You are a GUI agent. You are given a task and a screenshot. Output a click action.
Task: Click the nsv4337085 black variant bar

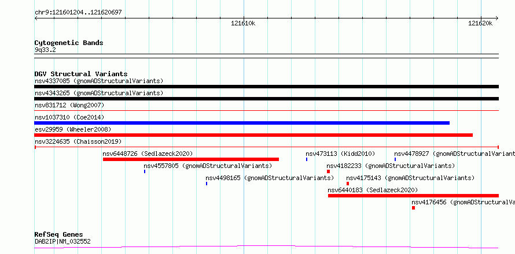266,87
